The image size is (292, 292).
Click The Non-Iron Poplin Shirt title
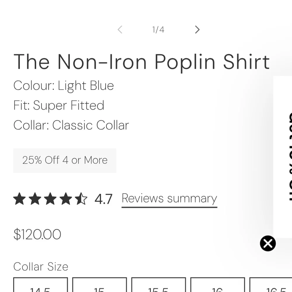pyautogui.click(x=142, y=62)
